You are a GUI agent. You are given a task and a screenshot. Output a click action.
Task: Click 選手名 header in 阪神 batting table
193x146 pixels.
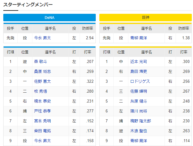tap(147, 52)
